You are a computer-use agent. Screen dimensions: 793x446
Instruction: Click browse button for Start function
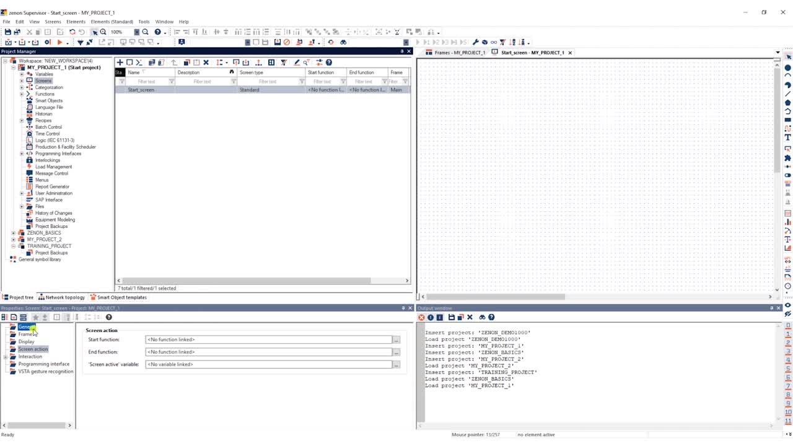coord(396,339)
